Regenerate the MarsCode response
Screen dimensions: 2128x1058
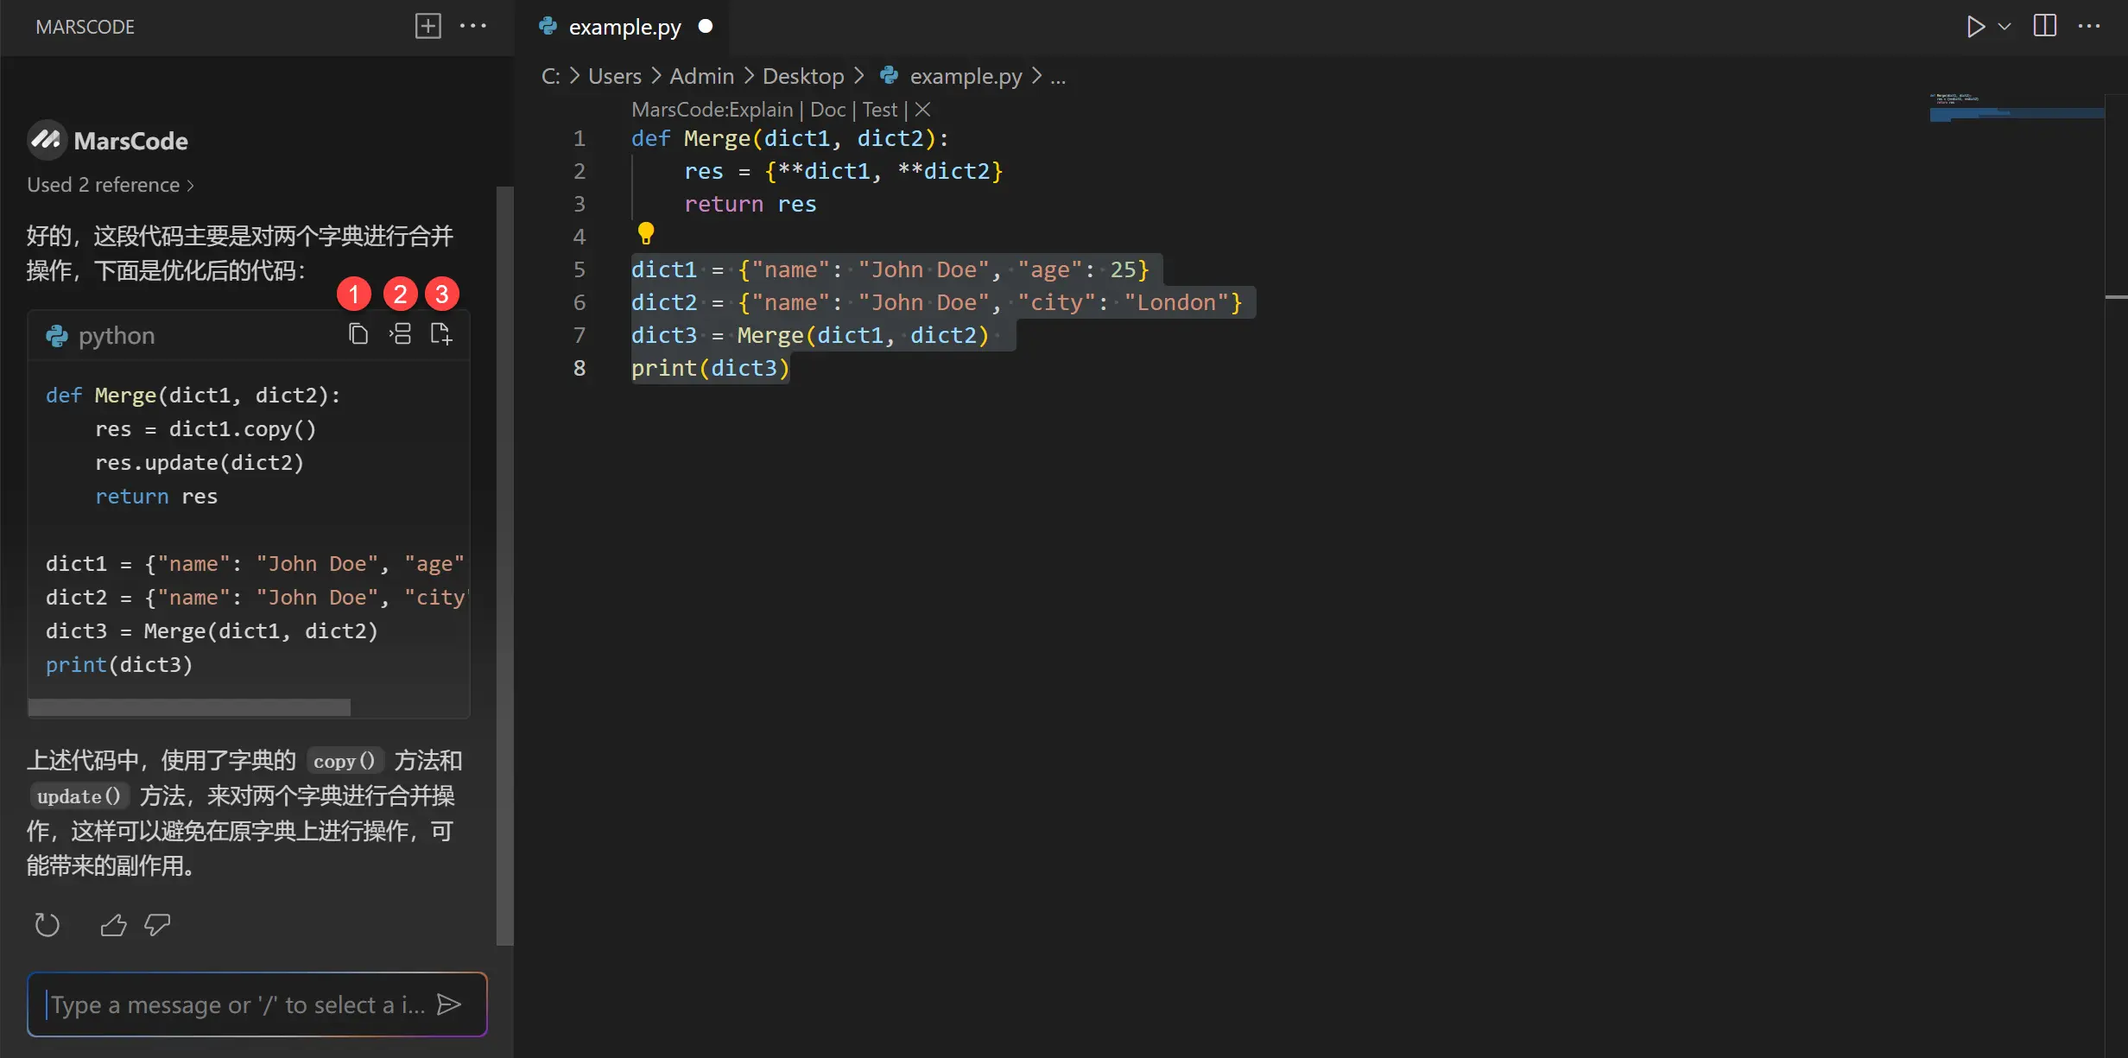click(47, 925)
